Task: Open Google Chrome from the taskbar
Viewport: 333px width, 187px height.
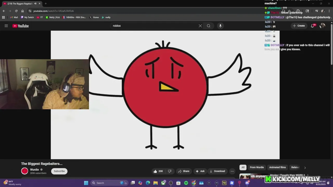Action: tap(194, 183)
